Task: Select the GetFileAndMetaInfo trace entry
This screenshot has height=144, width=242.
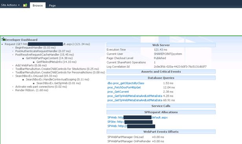Action: pos(56,62)
